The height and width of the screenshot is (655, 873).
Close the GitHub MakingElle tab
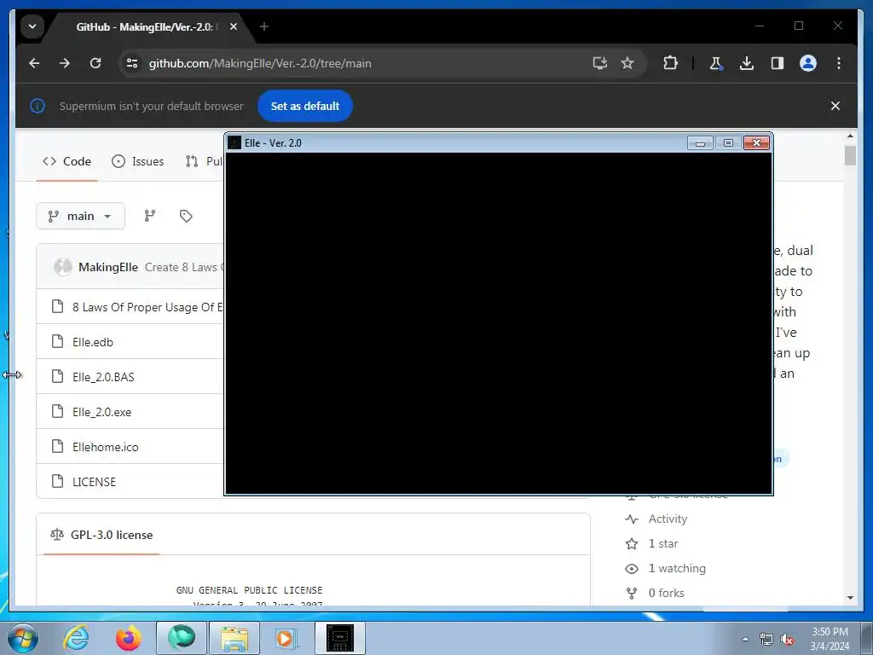pos(234,26)
